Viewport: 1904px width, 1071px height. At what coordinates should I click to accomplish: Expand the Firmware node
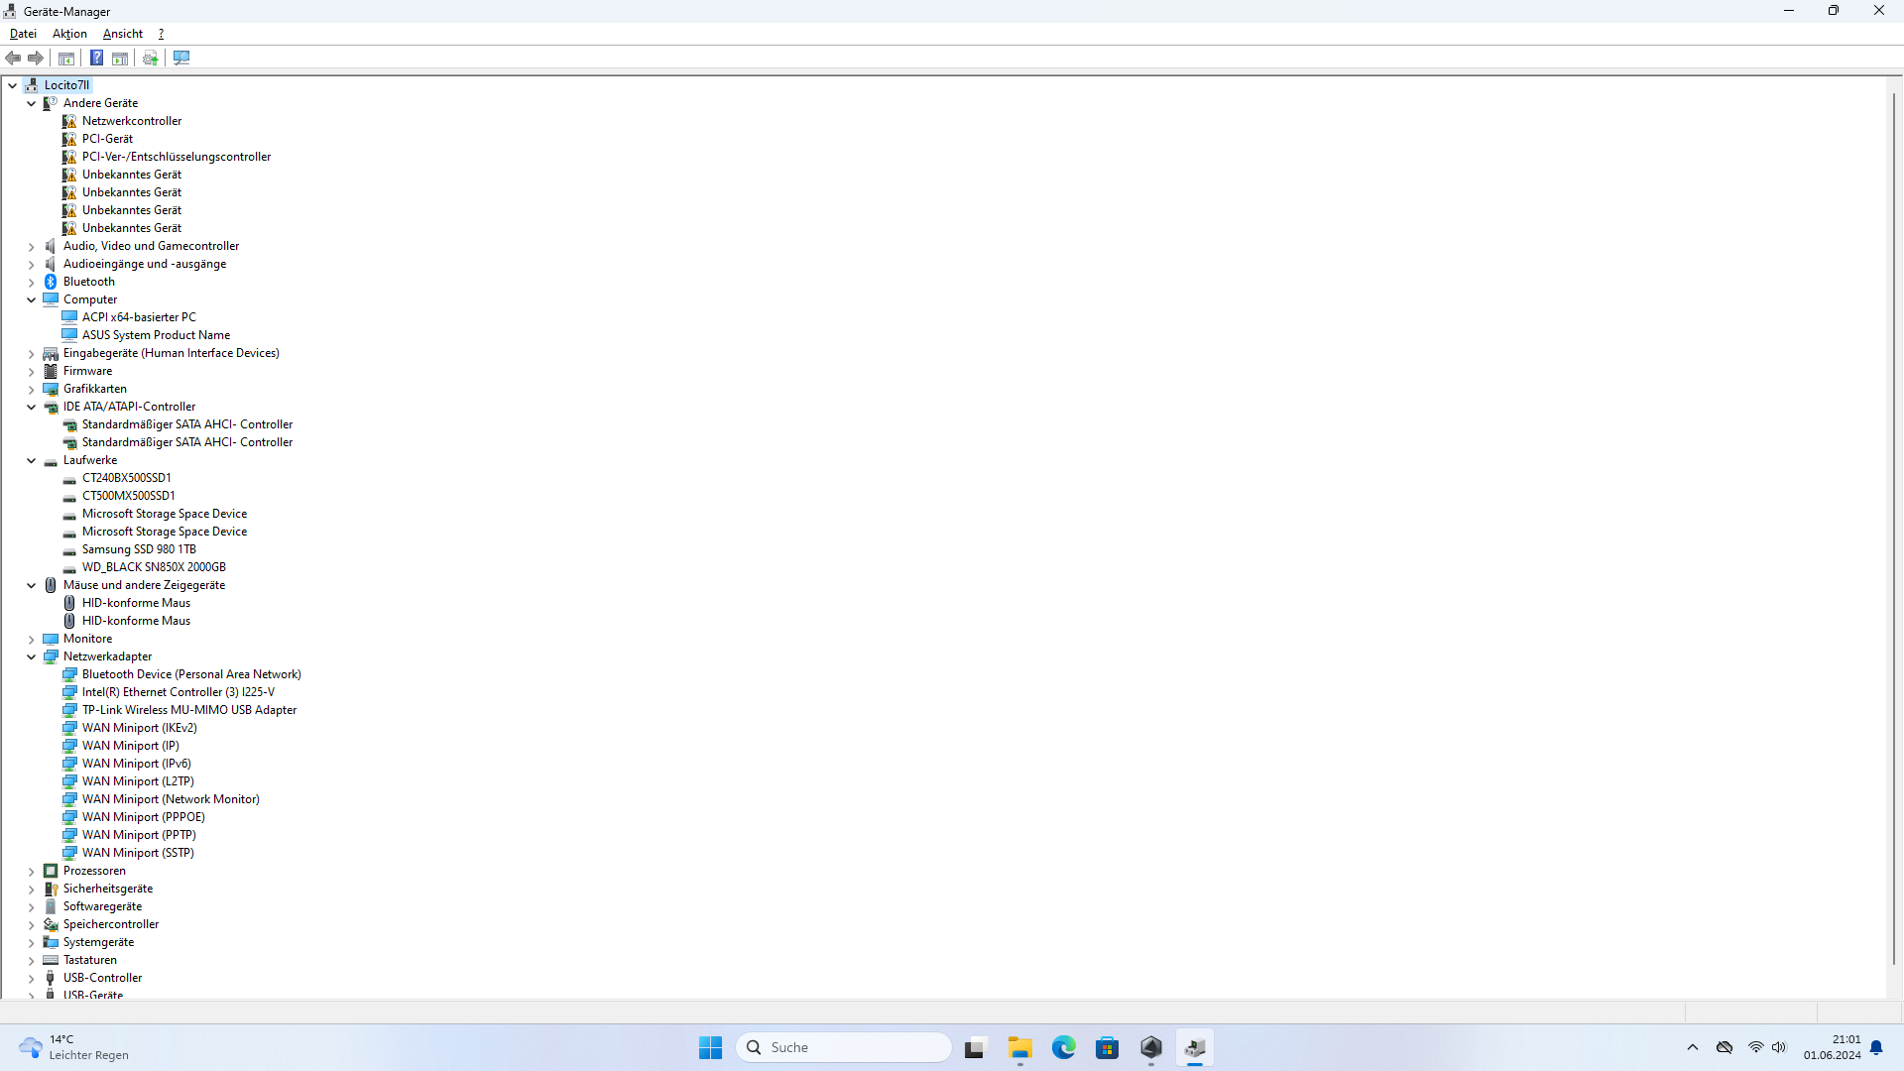pos(31,371)
